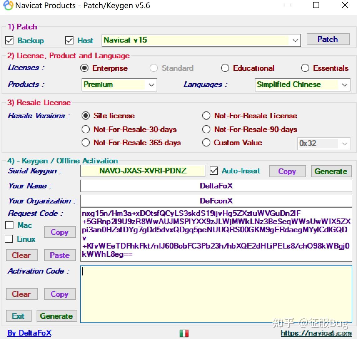Clear the Activation Code
Screen dimensions: 357x339
tap(22, 294)
